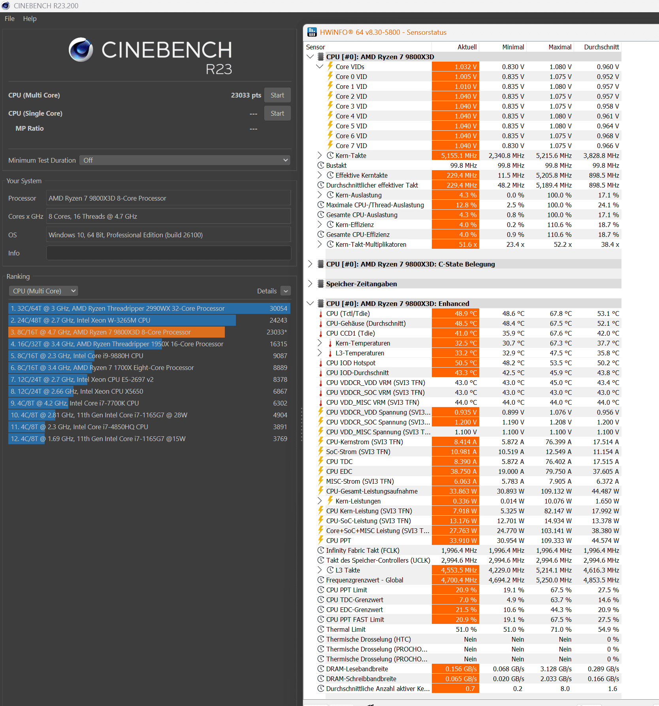
Task: Click the thermometer icon beside Kern-Temperaturen
Action: pyautogui.click(x=330, y=343)
